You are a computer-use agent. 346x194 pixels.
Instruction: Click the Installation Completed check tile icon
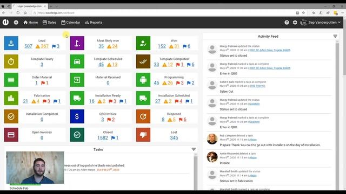click(11, 116)
